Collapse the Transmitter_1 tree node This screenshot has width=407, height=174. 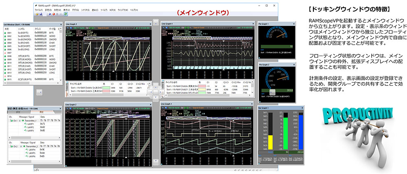tap(20, 120)
